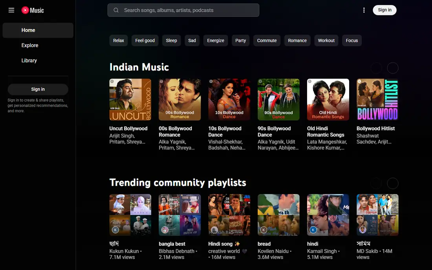Select the Relax mood chip
432x270 pixels.
tap(119, 40)
